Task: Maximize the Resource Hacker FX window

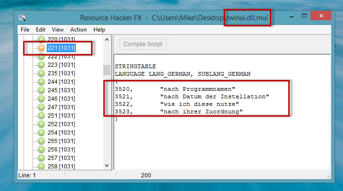Action: (304, 16)
